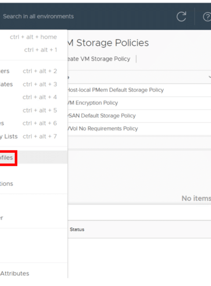Choose the menu entry with ctrl + alt + 2
211x286 pixels.
(34, 71)
